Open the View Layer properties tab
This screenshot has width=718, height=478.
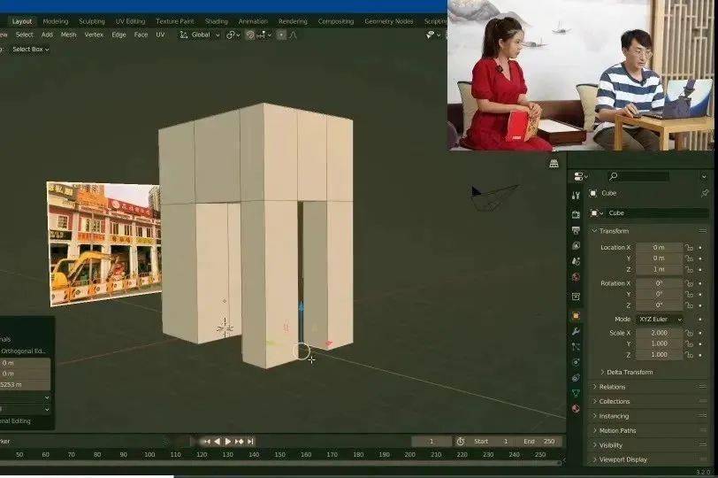pos(576,246)
